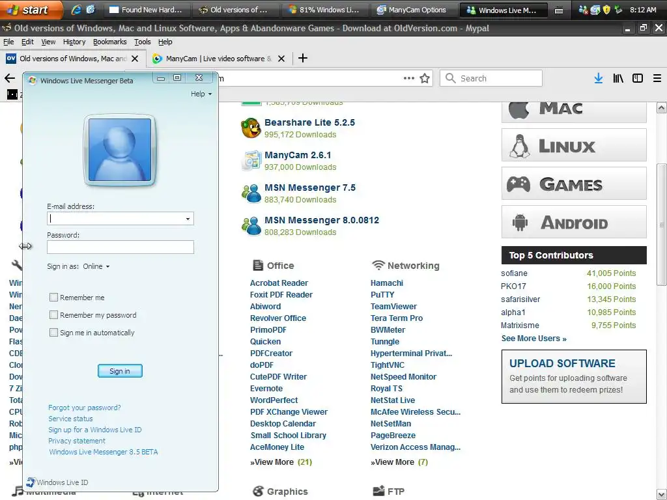Click the Sign in button
Image resolution: width=667 pixels, height=500 pixels.
click(x=120, y=370)
